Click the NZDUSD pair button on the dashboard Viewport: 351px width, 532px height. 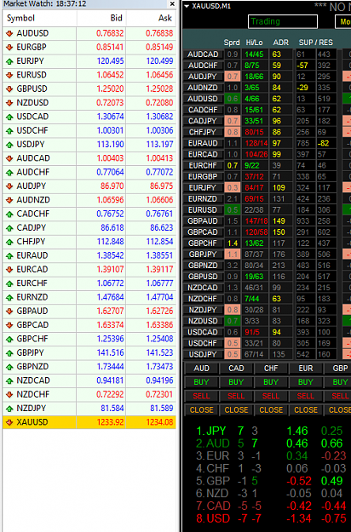coord(203,321)
